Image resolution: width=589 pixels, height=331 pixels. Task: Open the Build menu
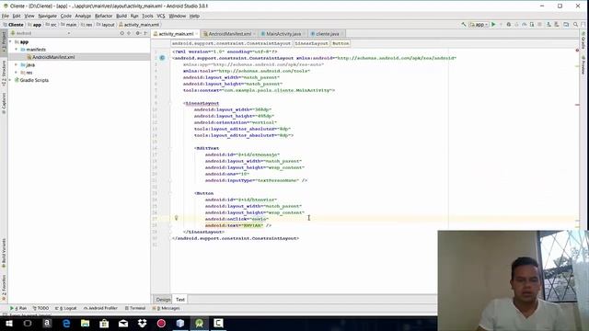(121, 16)
